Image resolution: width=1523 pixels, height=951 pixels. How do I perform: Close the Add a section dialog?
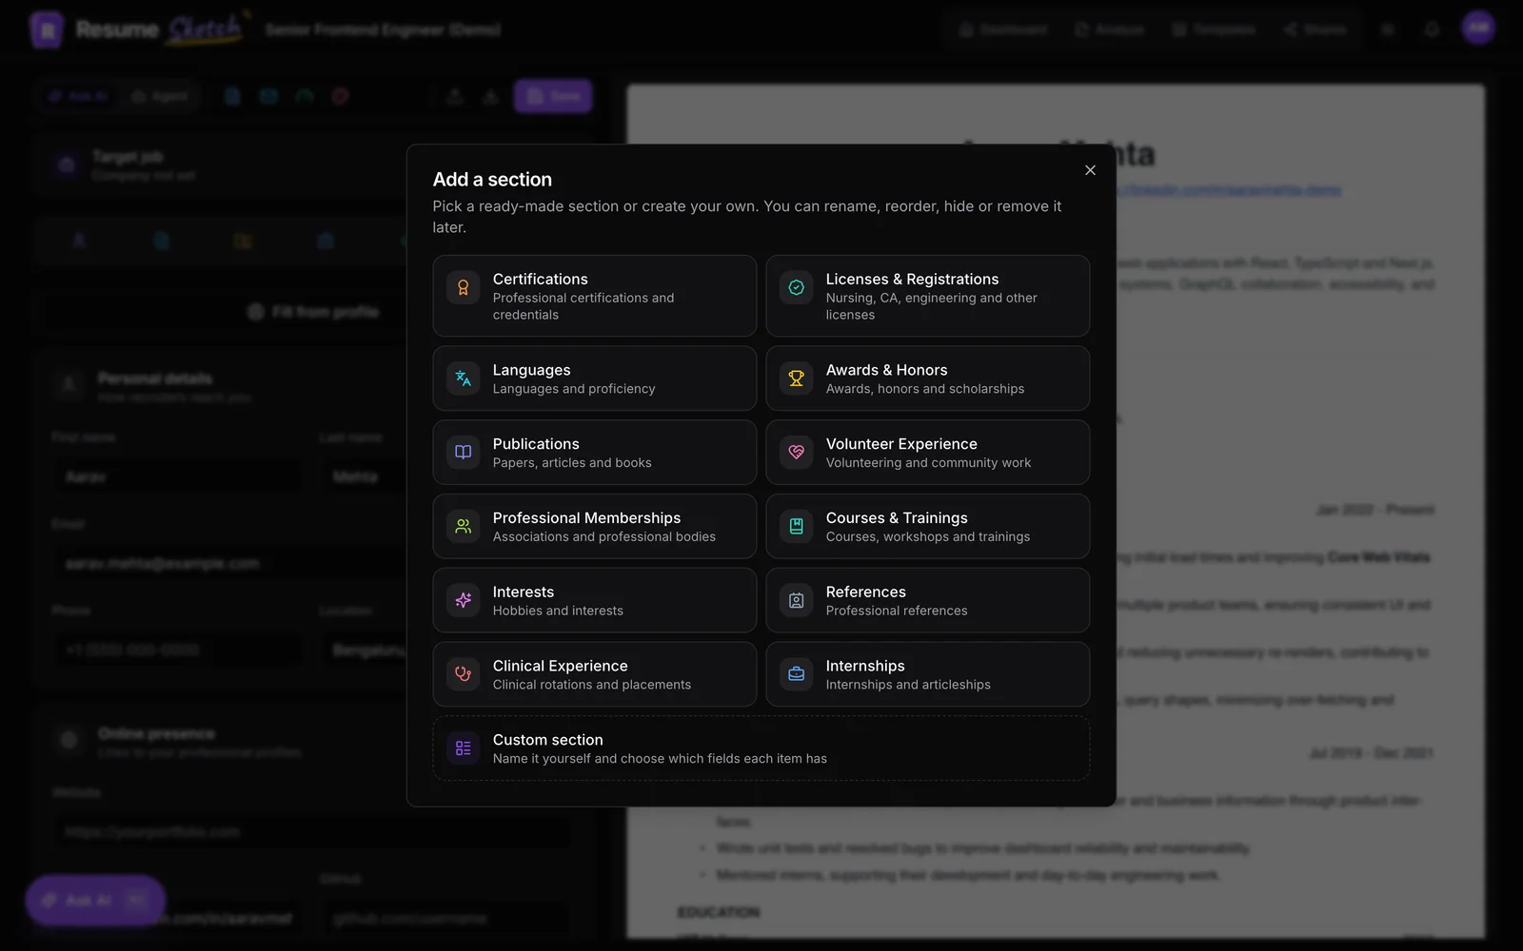point(1090,170)
